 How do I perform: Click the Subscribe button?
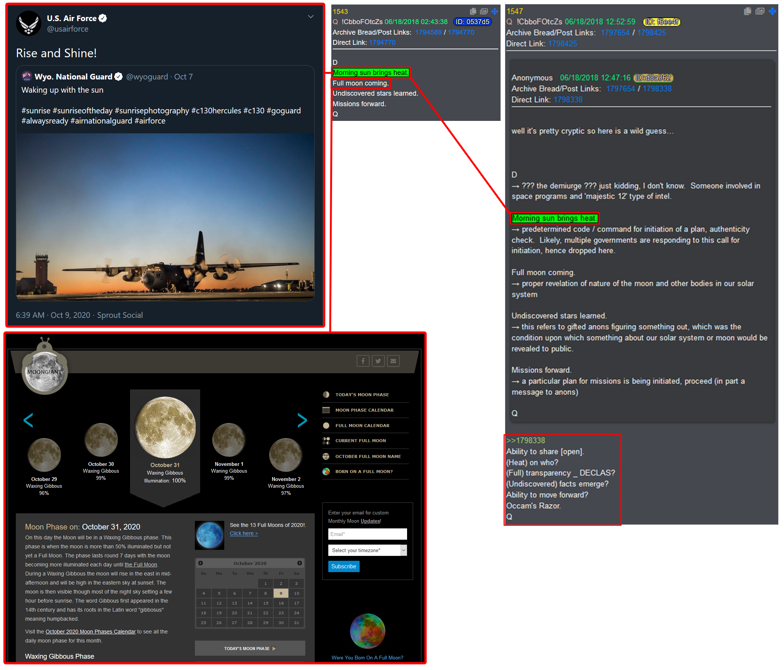[x=344, y=566]
